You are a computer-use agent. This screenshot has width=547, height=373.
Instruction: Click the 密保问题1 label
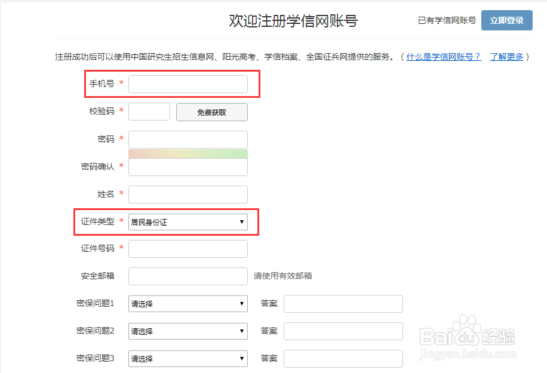pos(95,303)
